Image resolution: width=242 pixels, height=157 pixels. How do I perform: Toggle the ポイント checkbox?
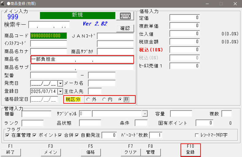pos(34,135)
